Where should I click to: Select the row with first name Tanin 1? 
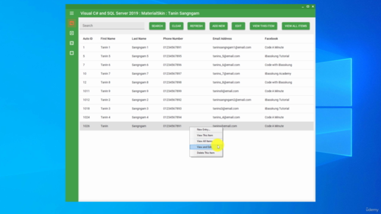(196, 48)
